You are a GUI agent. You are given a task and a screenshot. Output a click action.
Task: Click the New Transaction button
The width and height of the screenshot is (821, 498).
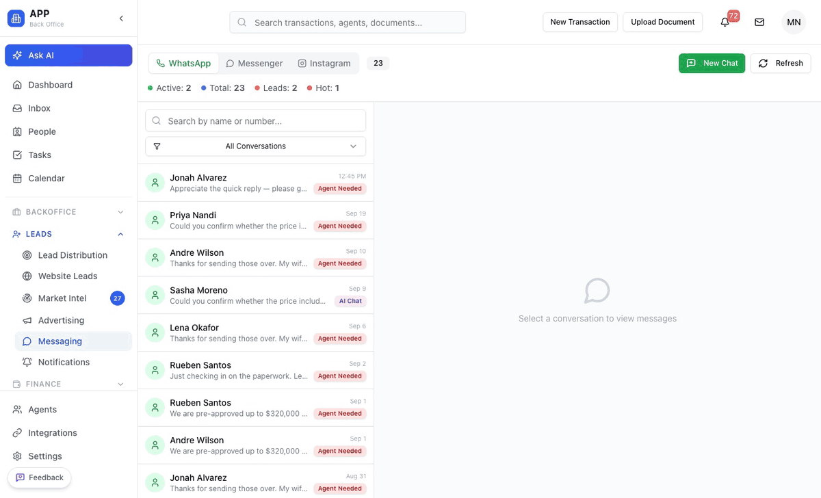click(580, 22)
